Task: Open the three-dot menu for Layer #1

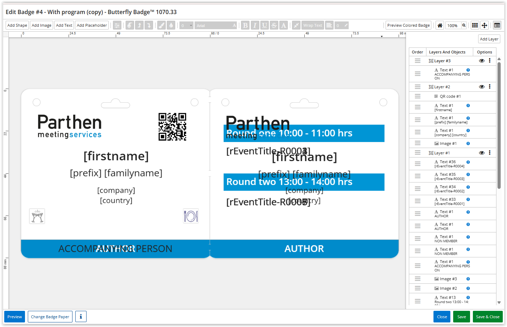Action: click(x=489, y=153)
